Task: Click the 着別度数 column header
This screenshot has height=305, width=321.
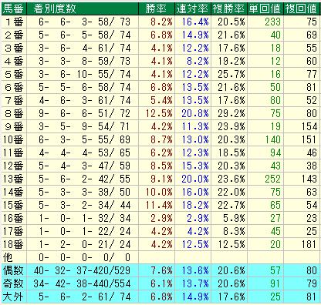Action: click(55, 8)
